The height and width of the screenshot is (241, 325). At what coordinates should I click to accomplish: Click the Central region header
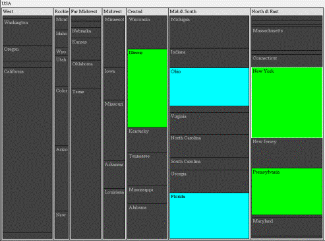click(x=147, y=12)
